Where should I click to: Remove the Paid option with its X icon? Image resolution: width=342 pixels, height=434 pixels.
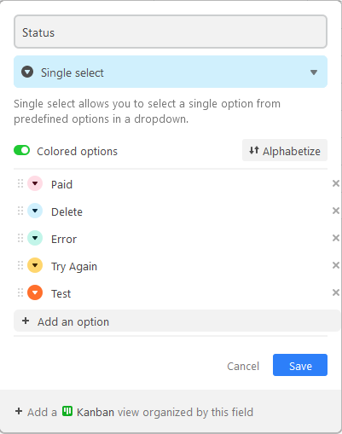336,183
